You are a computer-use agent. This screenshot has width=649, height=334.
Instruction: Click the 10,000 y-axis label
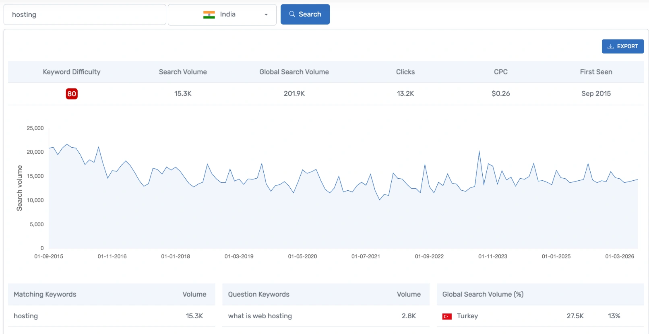tap(35, 200)
